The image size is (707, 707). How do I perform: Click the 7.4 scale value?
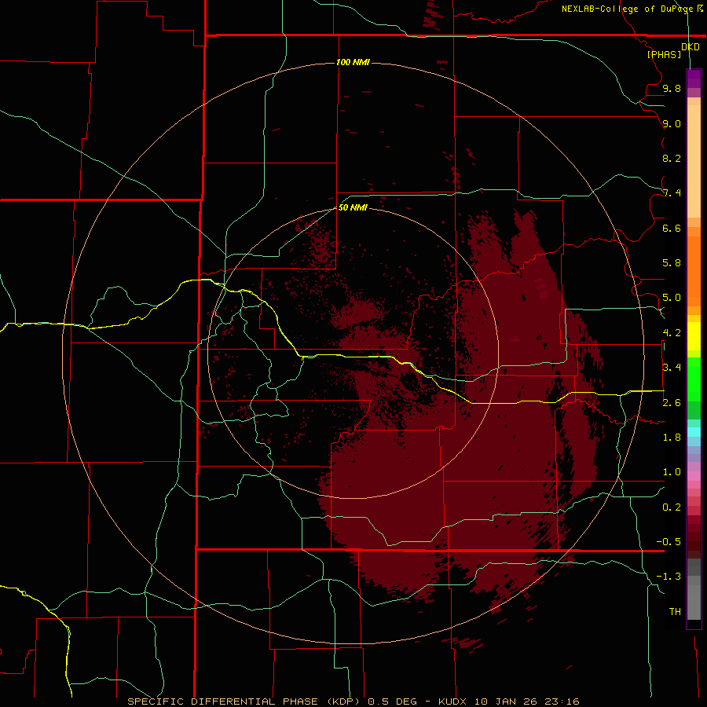(672, 193)
